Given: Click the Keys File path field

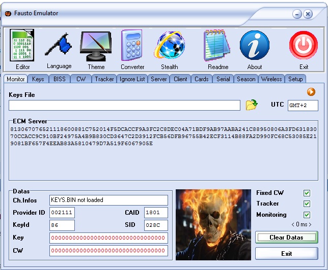Looking at the screenshot, I should (124, 105).
